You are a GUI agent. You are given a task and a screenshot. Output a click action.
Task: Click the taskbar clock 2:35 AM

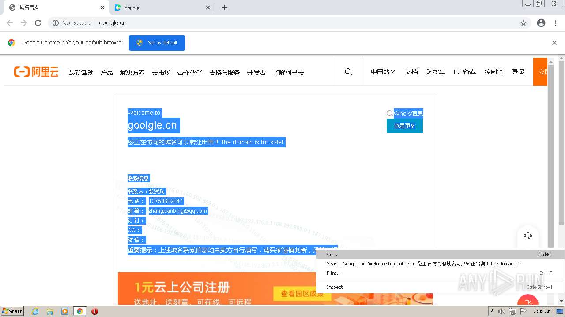tap(542, 311)
